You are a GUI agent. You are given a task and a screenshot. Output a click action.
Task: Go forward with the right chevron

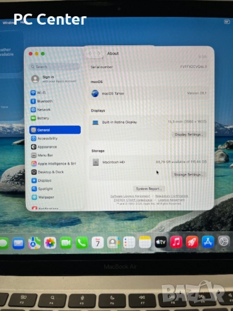coord(99,53)
